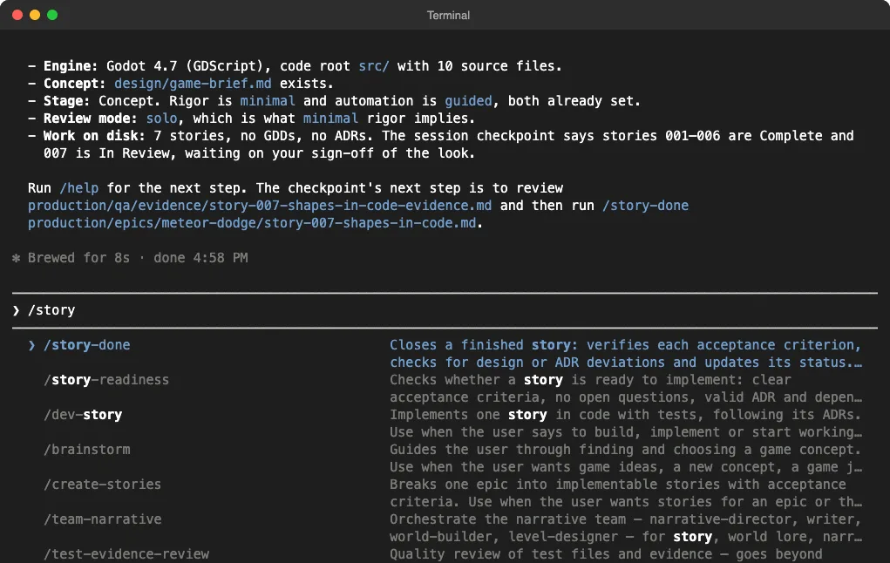Click the description starting Implements one story
The image size is (890, 563).
click(x=626, y=424)
